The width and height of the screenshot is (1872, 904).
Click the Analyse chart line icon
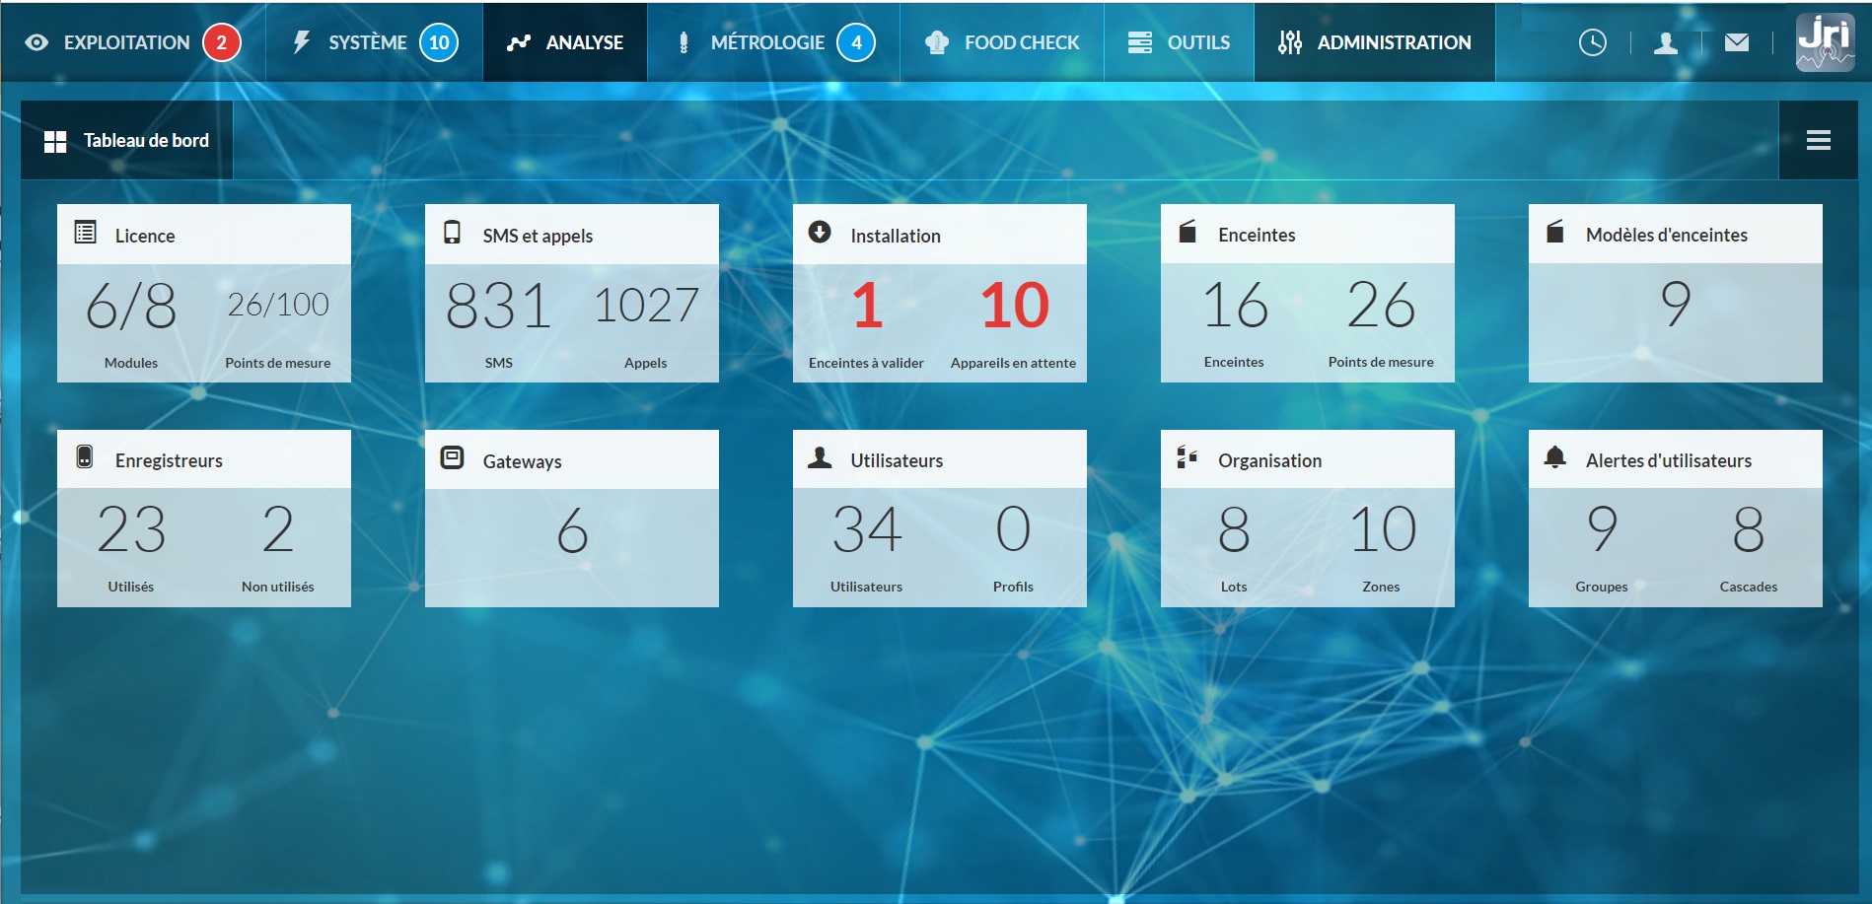tap(519, 42)
